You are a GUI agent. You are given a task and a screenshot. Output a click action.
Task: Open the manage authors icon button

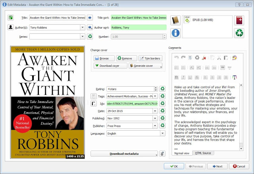11,27
